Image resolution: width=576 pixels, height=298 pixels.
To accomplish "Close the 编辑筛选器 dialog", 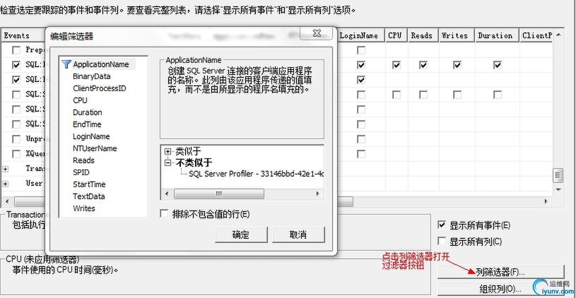I will pyautogui.click(x=317, y=34).
